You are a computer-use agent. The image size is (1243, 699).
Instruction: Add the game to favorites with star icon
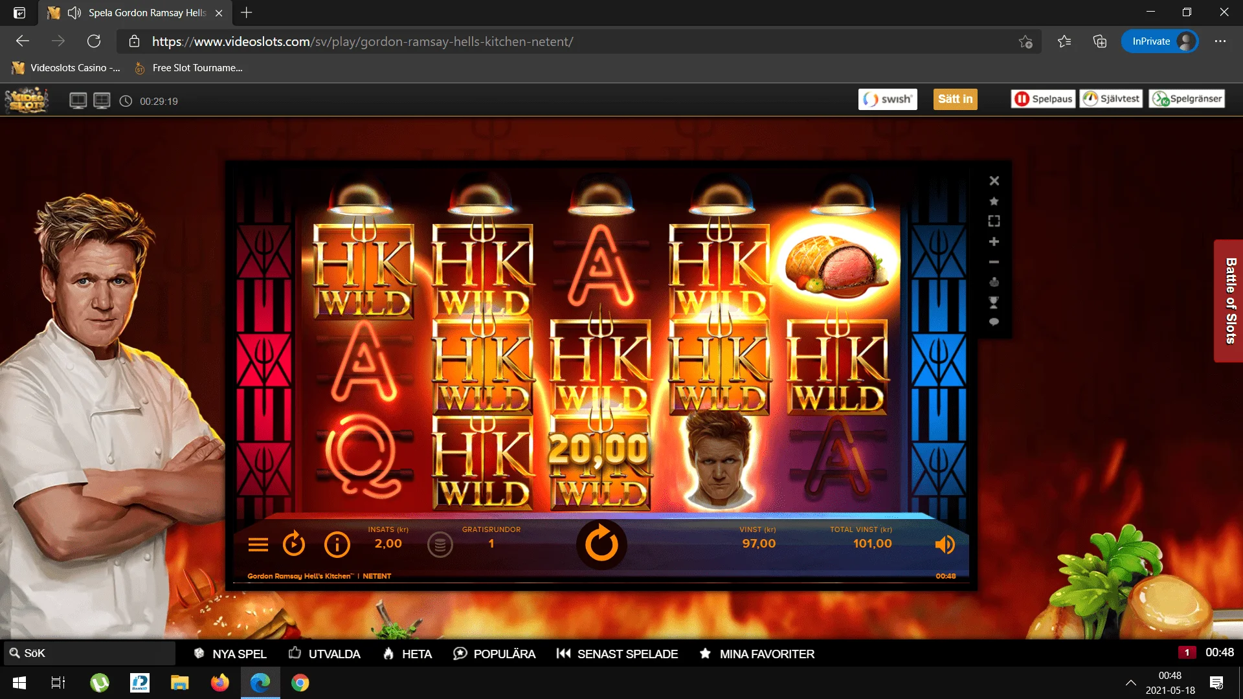pyautogui.click(x=994, y=201)
